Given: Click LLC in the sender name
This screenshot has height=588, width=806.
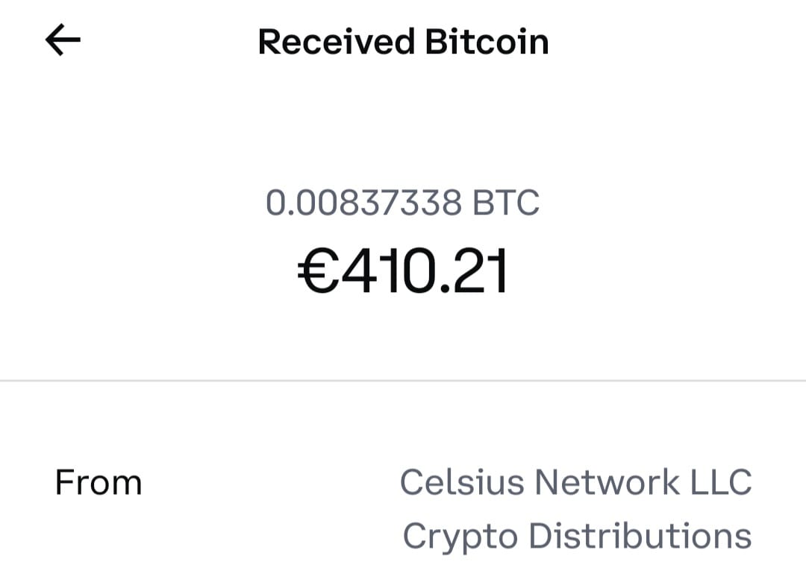Looking at the screenshot, I should tap(721, 482).
